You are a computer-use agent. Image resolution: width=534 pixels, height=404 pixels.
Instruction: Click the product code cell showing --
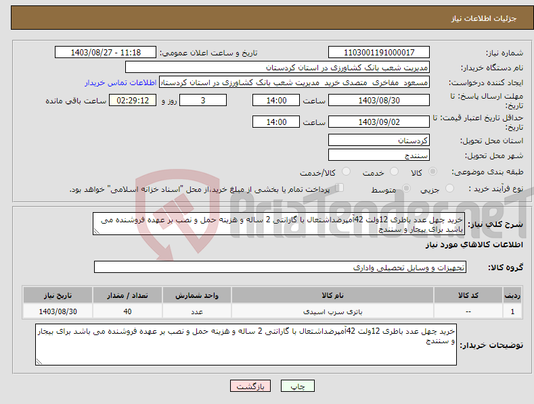pos(468,311)
